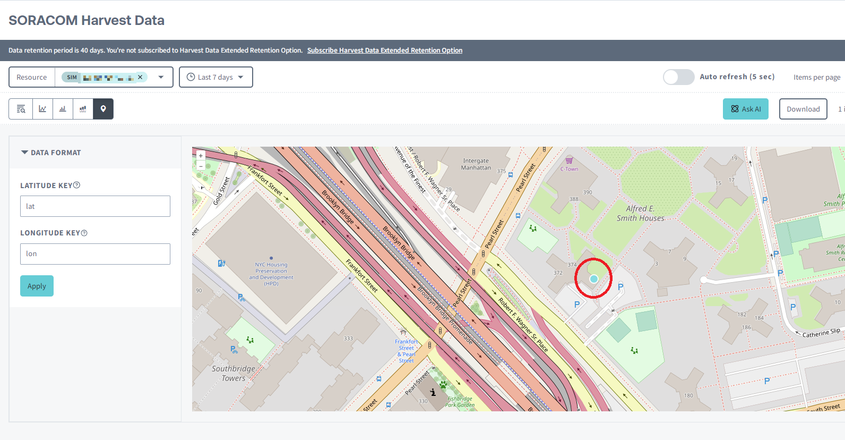The image size is (845, 440).
Task: Zoom in on the map
Action: pos(201,156)
